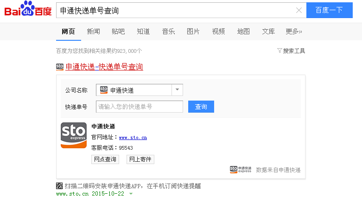The height and width of the screenshot is (203, 362).
Task: Open the 申通快递-快递单号查询 result link
Action: click(x=104, y=67)
